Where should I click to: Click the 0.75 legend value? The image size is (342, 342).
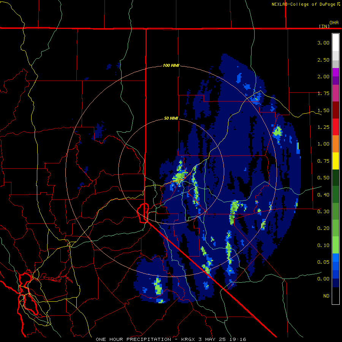pyautogui.click(x=323, y=161)
